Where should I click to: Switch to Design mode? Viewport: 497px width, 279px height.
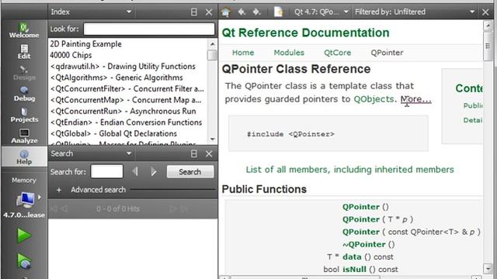(24, 73)
